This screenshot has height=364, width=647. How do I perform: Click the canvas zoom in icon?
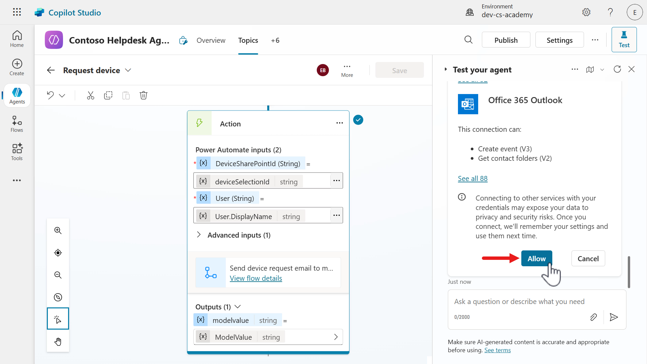[x=58, y=231]
